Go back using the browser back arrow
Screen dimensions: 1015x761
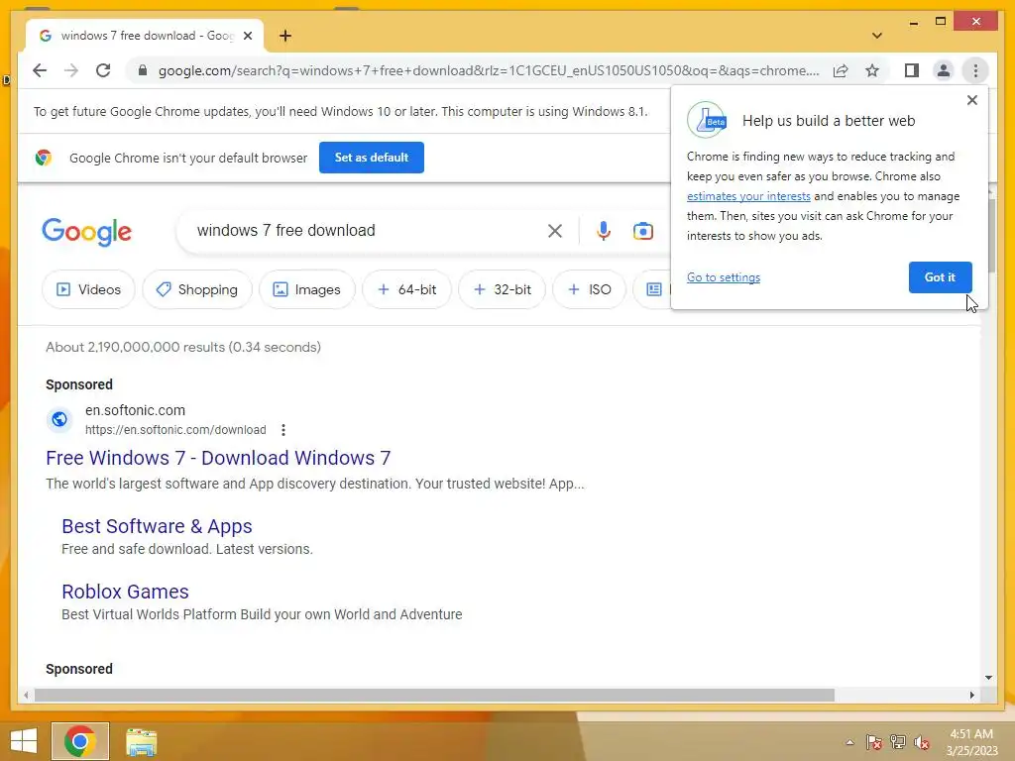(40, 70)
